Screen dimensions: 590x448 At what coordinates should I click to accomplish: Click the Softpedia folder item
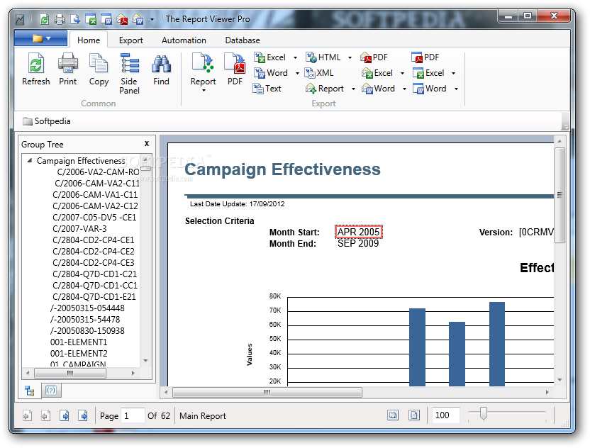47,121
